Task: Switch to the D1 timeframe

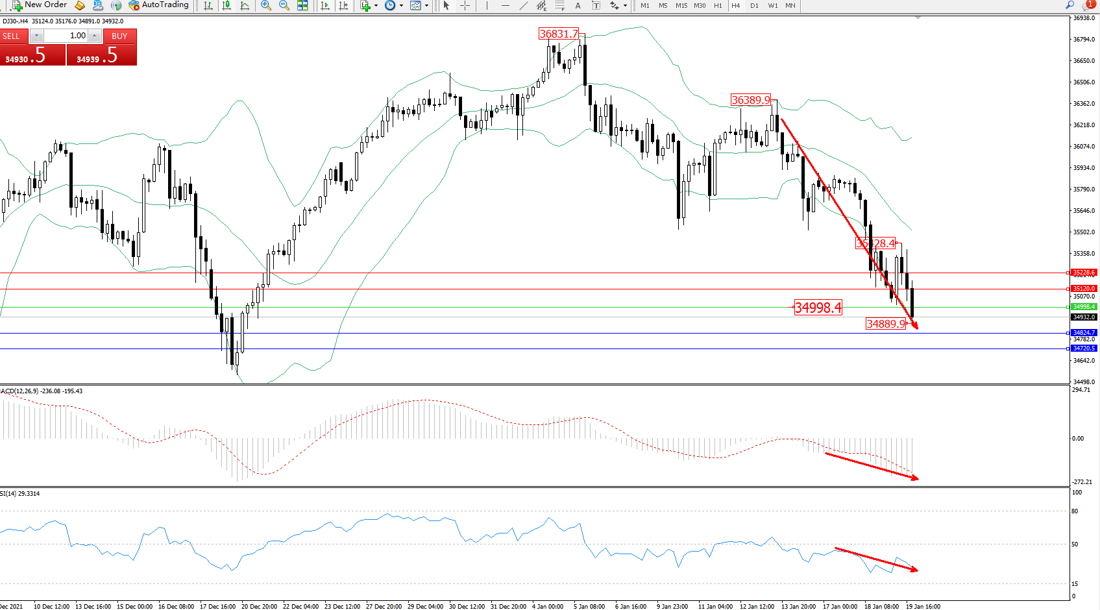Action: pos(754,5)
